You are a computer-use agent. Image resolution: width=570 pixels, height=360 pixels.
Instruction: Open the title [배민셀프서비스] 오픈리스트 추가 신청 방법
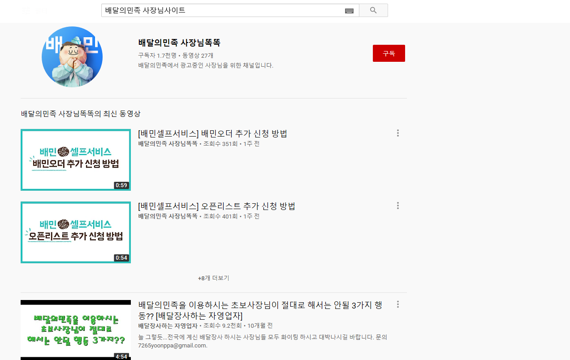217,206
